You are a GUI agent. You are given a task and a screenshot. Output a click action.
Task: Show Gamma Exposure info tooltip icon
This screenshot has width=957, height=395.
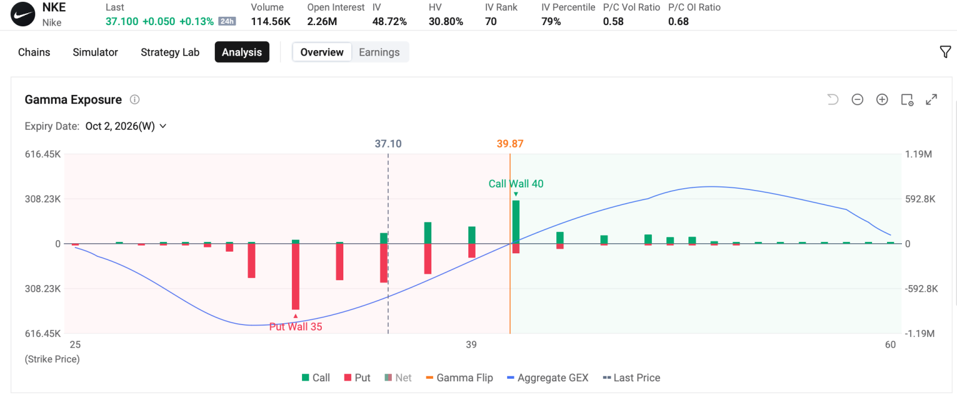[x=135, y=100]
